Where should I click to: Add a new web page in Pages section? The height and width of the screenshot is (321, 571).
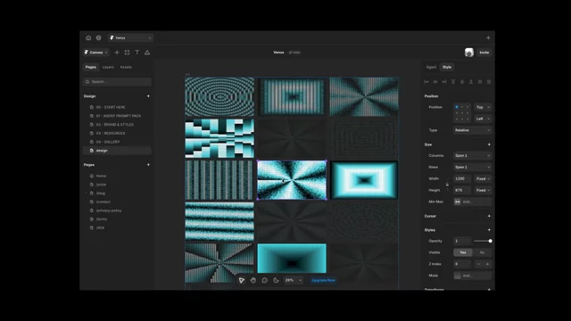click(148, 165)
